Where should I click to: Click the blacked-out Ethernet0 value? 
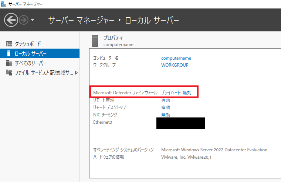coord(180,123)
